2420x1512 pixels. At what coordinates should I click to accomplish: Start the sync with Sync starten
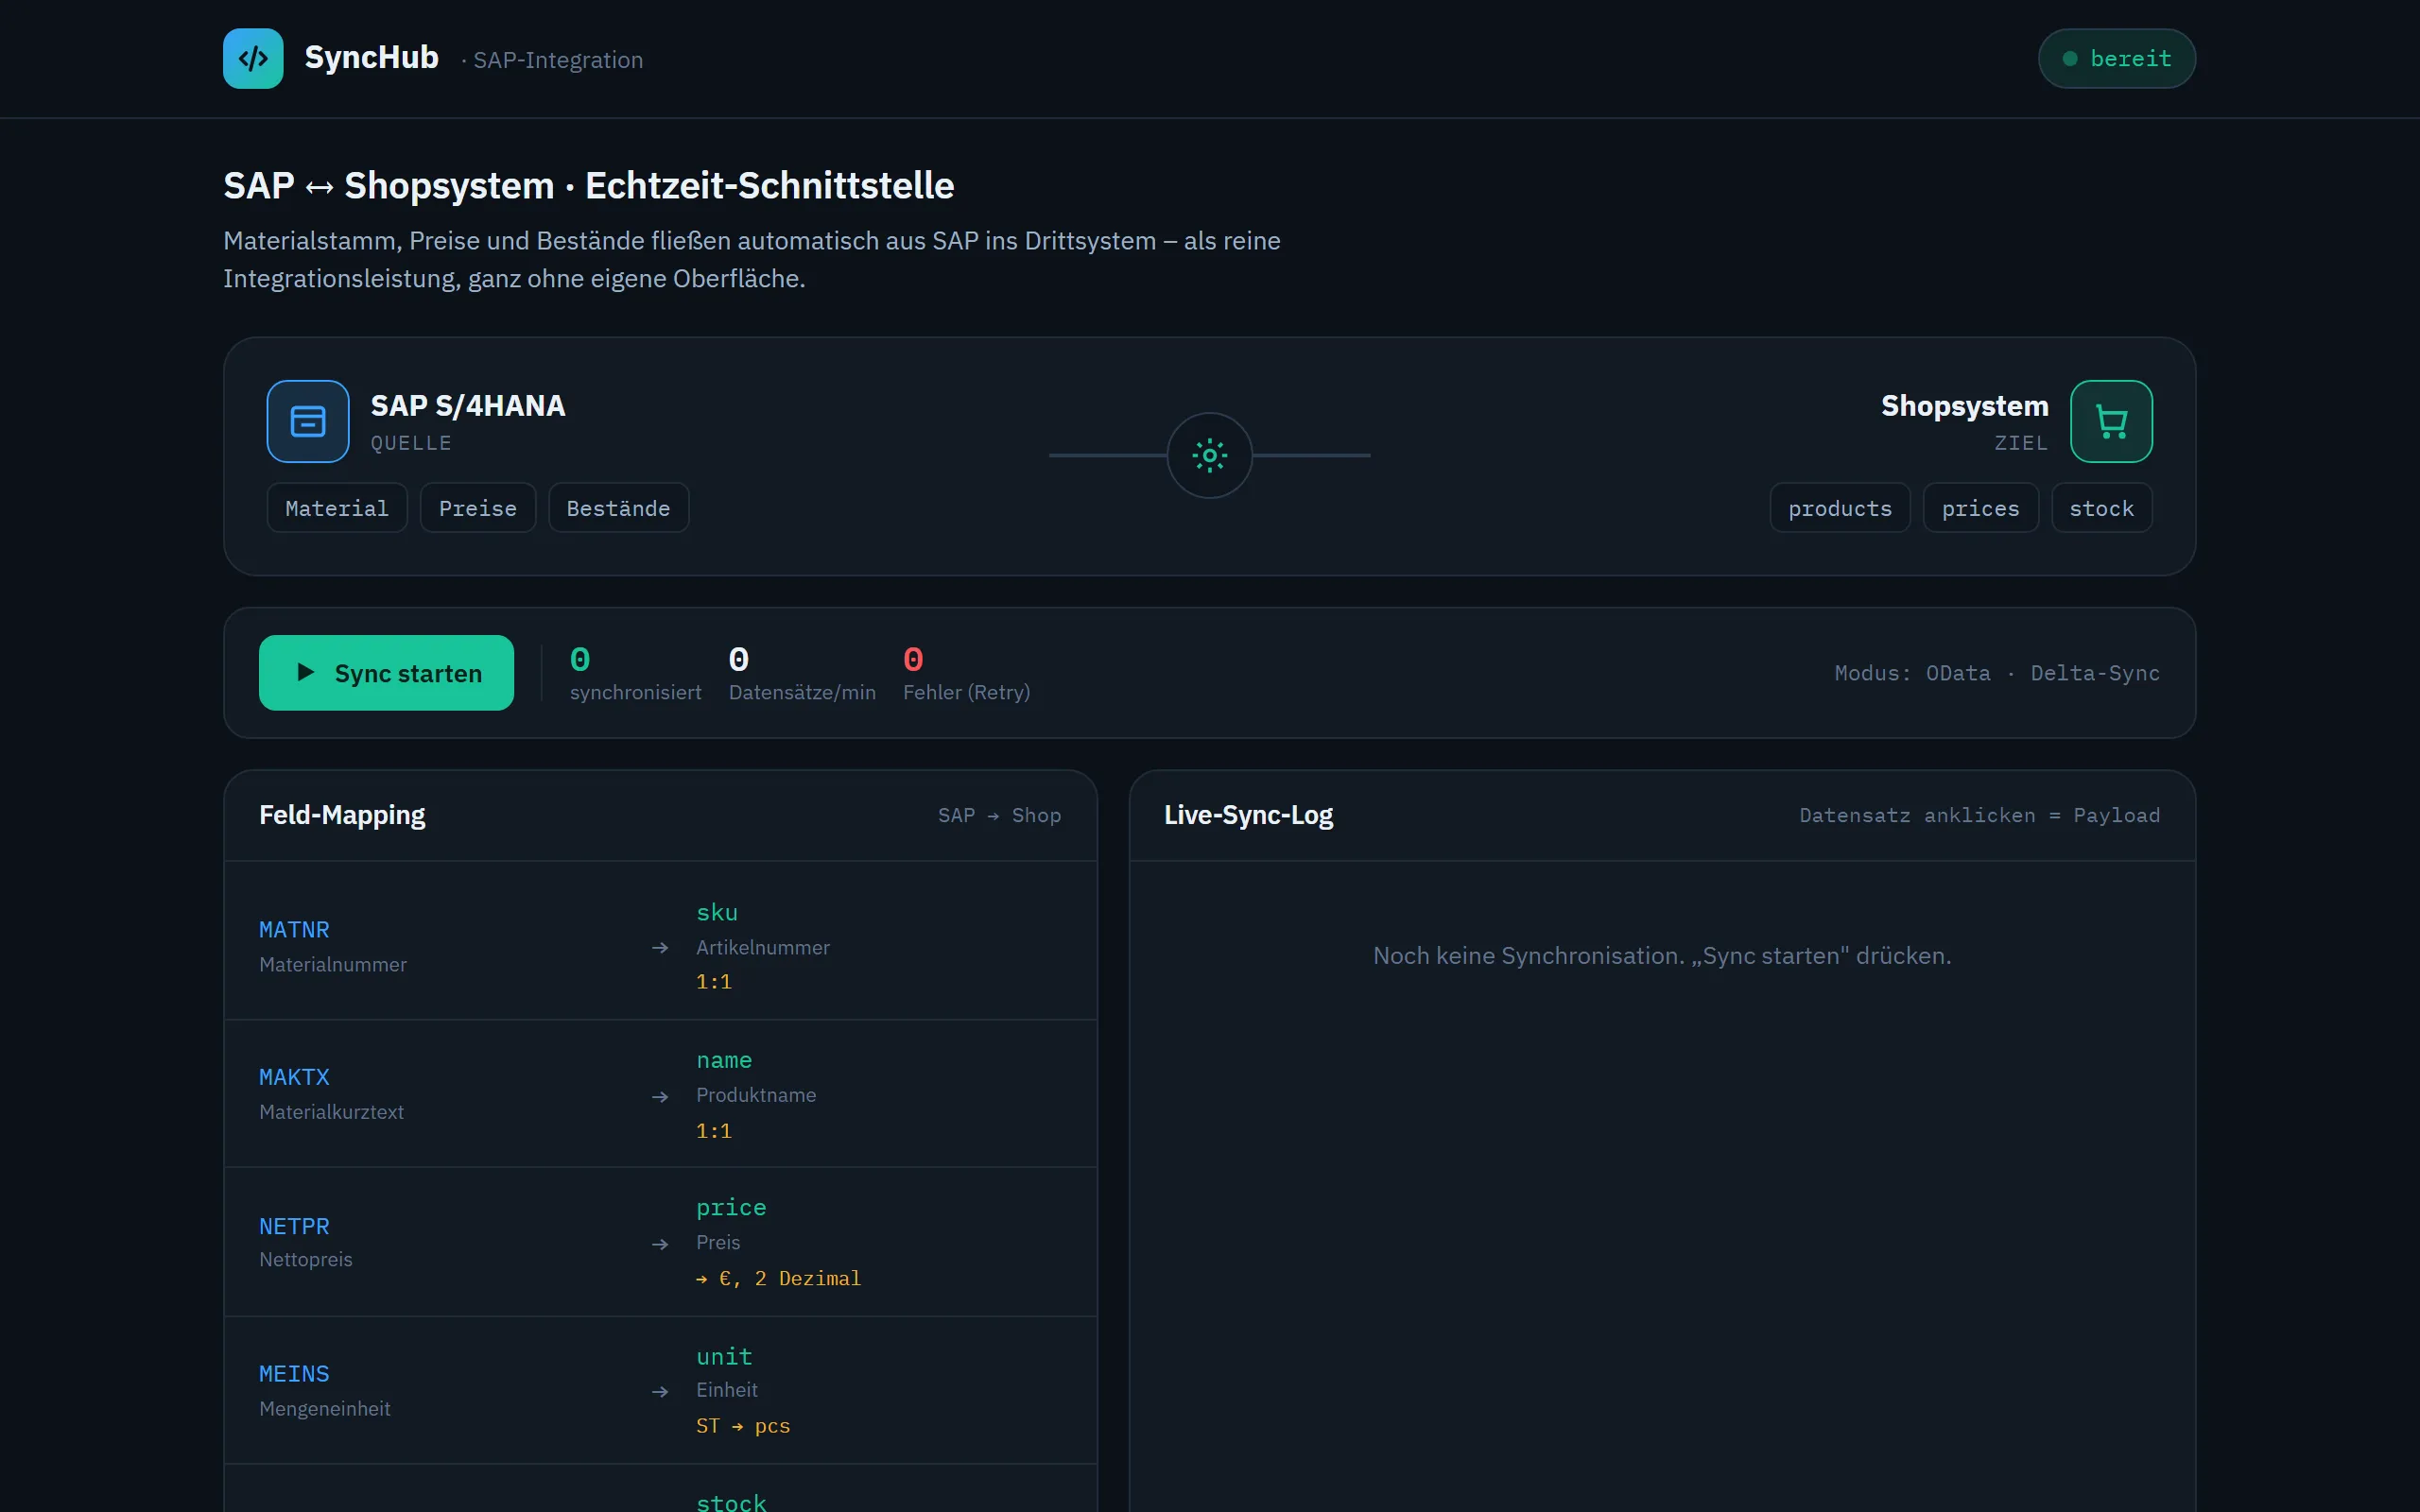[x=386, y=673]
